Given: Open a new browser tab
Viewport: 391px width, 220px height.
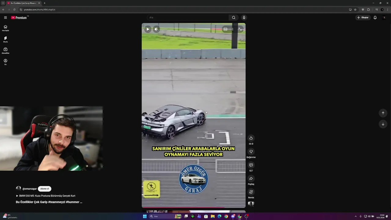Looking at the screenshot, I should (x=45, y=3).
